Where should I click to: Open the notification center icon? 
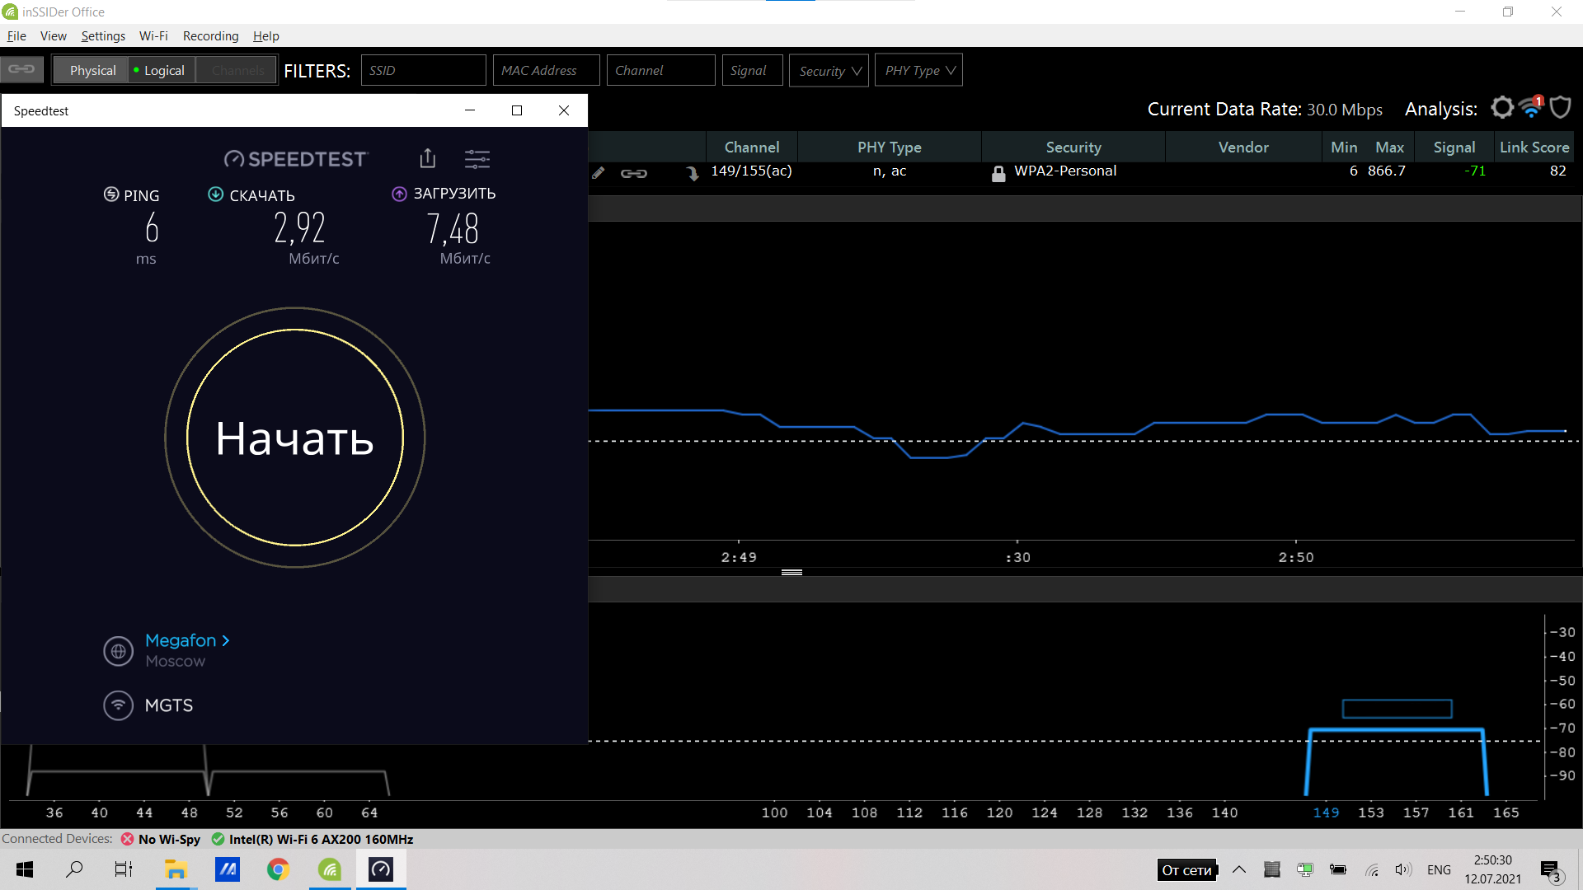click(x=1552, y=870)
